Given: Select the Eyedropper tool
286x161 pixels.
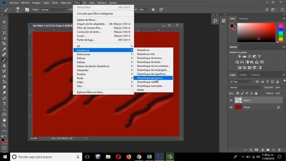Looking at the screenshot, I should tap(4, 49).
